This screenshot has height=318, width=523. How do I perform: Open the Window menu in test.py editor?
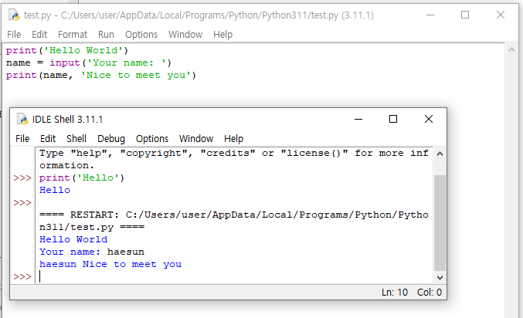coord(185,34)
